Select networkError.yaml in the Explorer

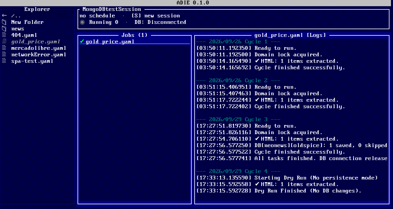tap(39, 55)
